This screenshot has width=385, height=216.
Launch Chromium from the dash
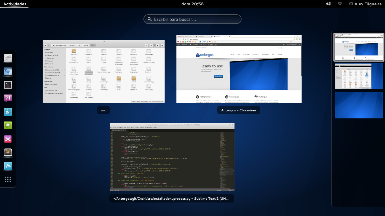point(8,72)
